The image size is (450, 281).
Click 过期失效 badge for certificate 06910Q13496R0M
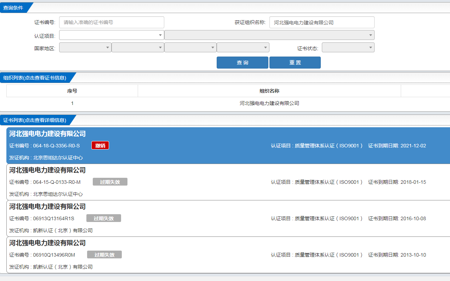pos(104,255)
